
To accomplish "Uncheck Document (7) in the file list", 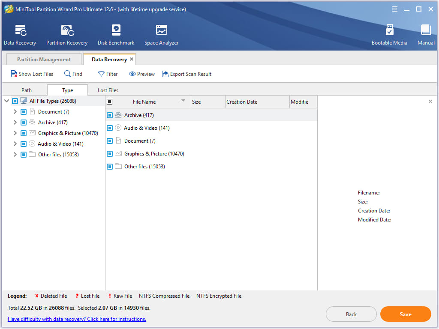I will [110, 141].
